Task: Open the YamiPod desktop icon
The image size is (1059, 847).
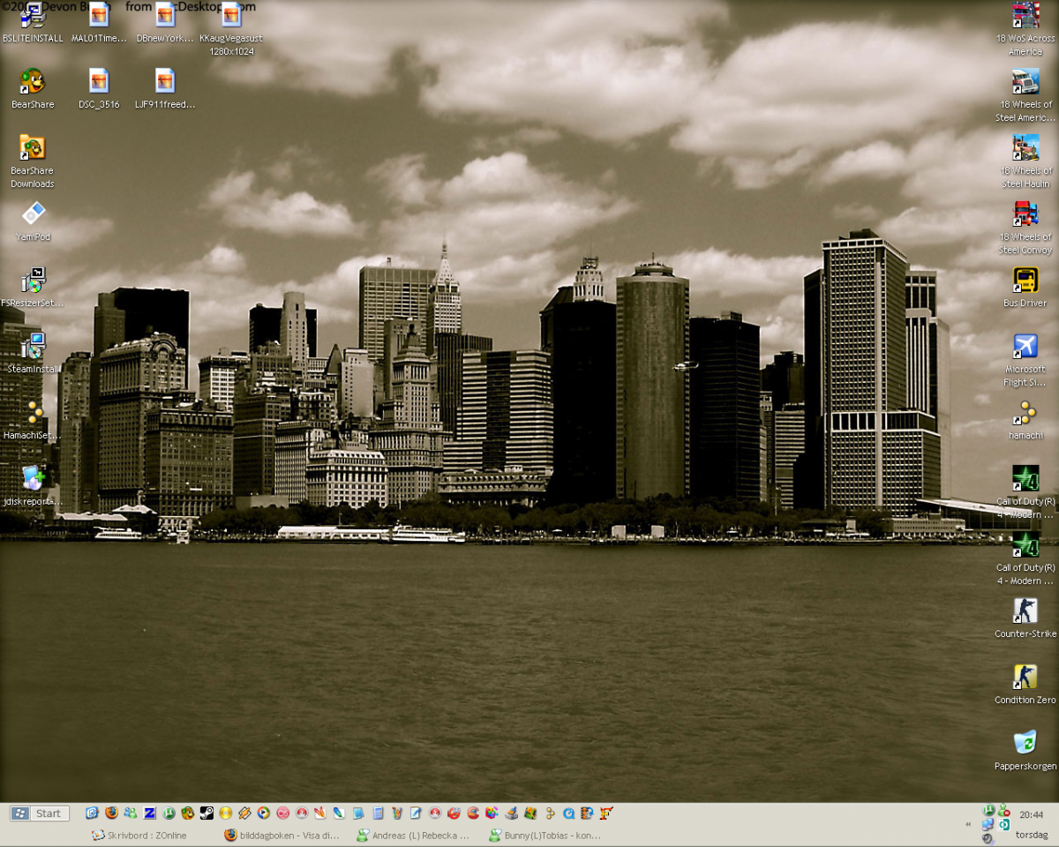Action: tap(33, 214)
